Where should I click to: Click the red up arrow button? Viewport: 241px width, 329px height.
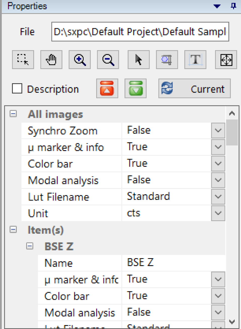107,88
